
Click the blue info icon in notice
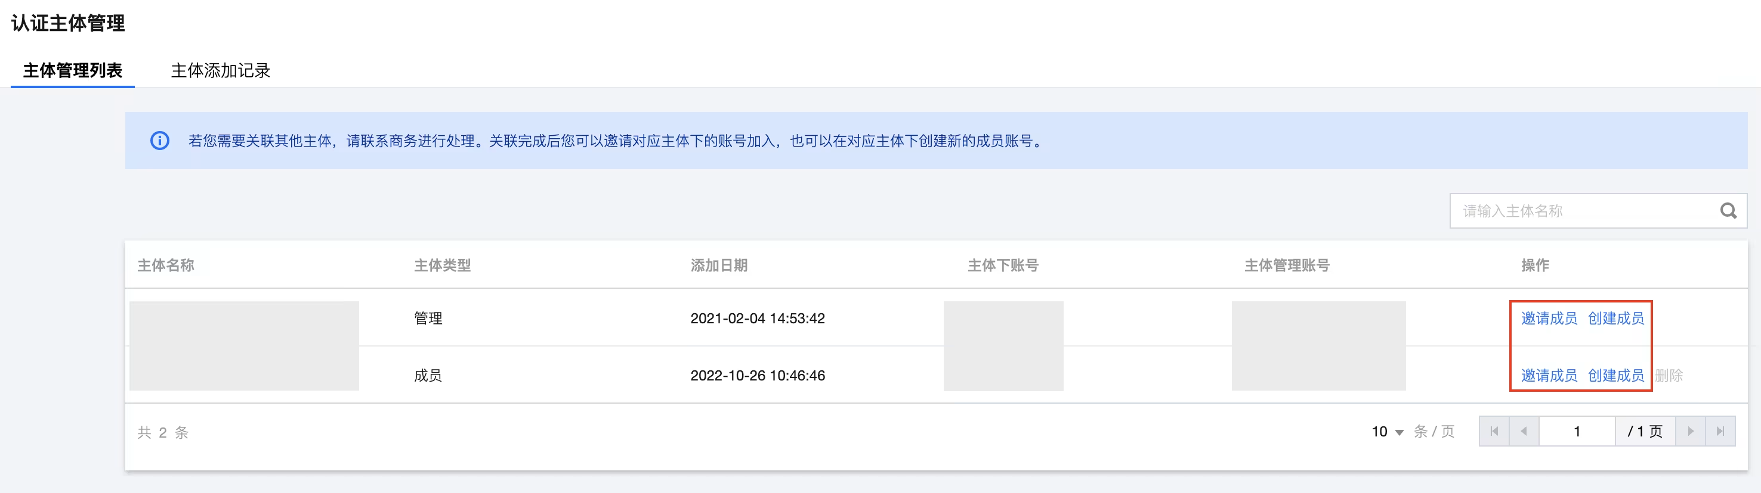coord(159,141)
